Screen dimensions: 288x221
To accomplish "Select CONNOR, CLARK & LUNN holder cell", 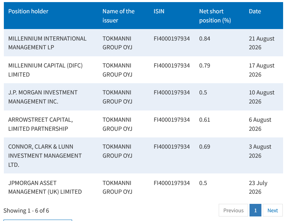I will click(45, 156).
